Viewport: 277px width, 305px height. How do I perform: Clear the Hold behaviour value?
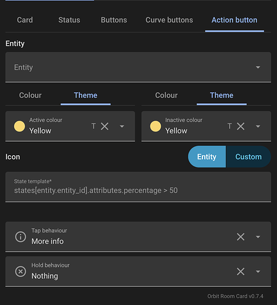[241, 271]
